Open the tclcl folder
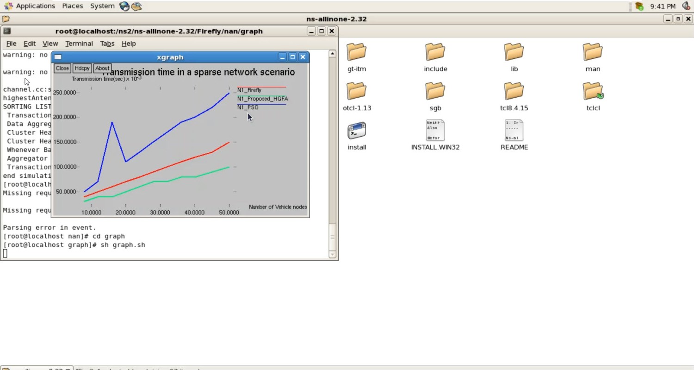 pos(593,91)
